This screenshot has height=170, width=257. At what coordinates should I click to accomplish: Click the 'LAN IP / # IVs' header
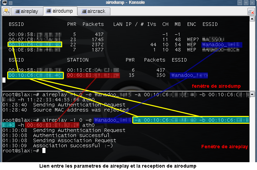(x=135, y=24)
